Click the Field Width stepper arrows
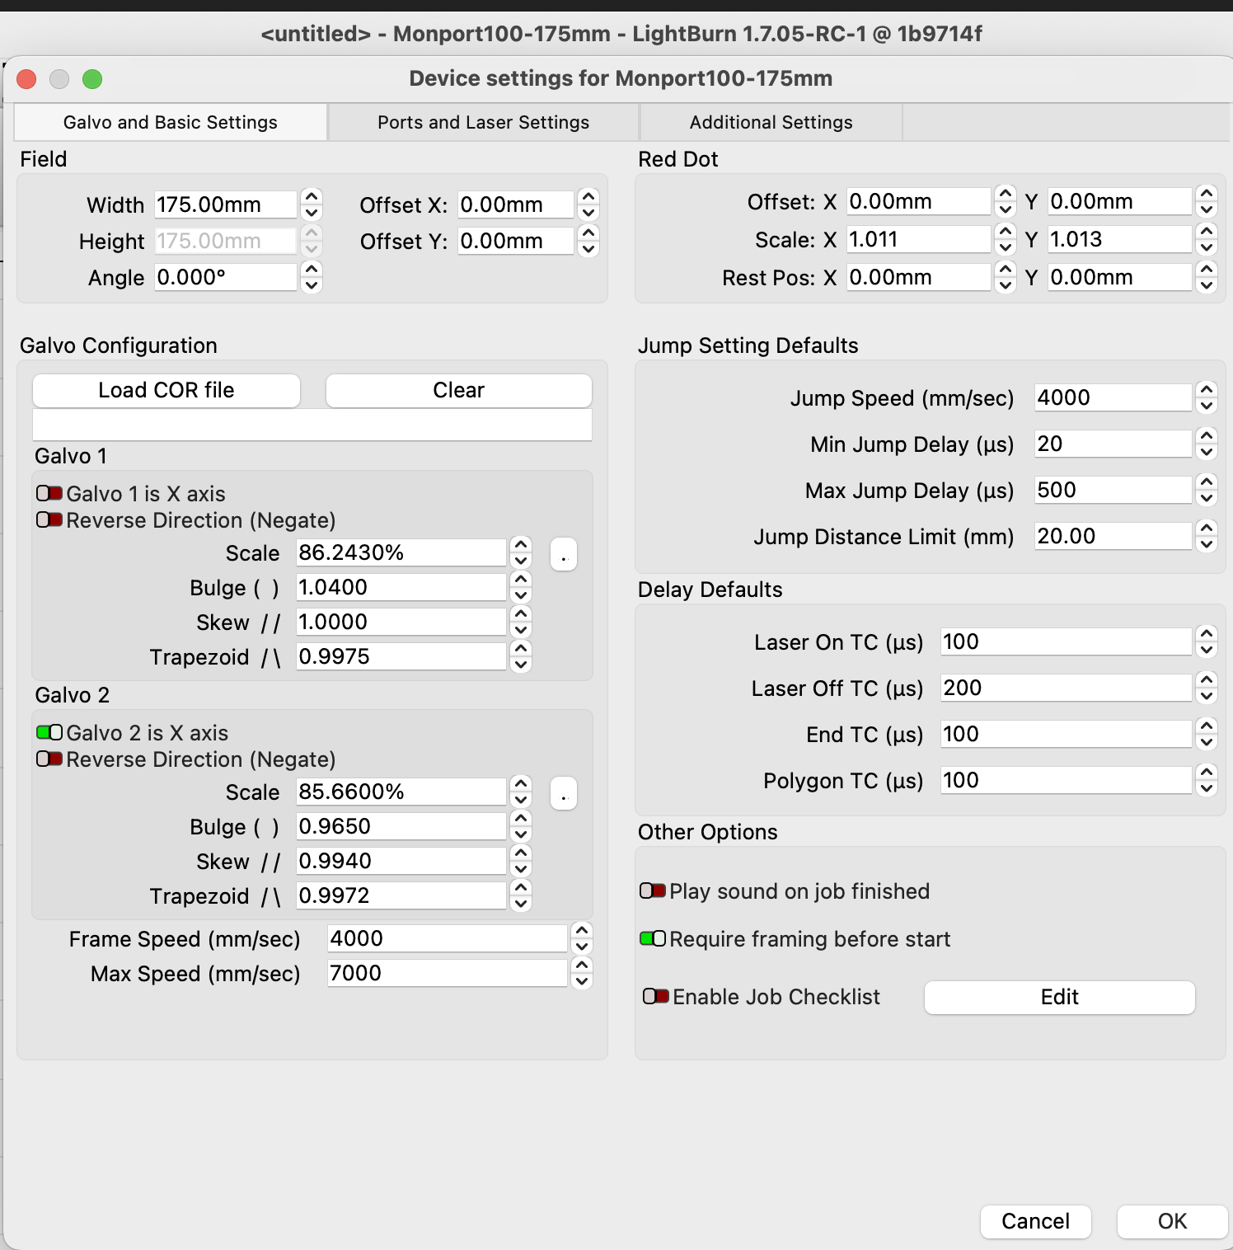 pyautogui.click(x=312, y=204)
